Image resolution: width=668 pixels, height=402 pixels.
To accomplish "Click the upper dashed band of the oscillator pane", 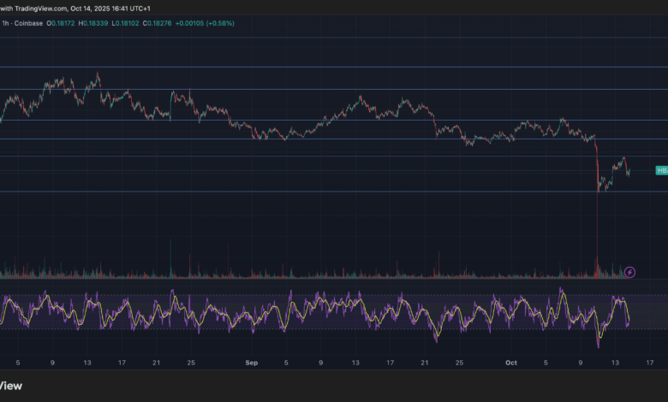I will click(x=334, y=296).
